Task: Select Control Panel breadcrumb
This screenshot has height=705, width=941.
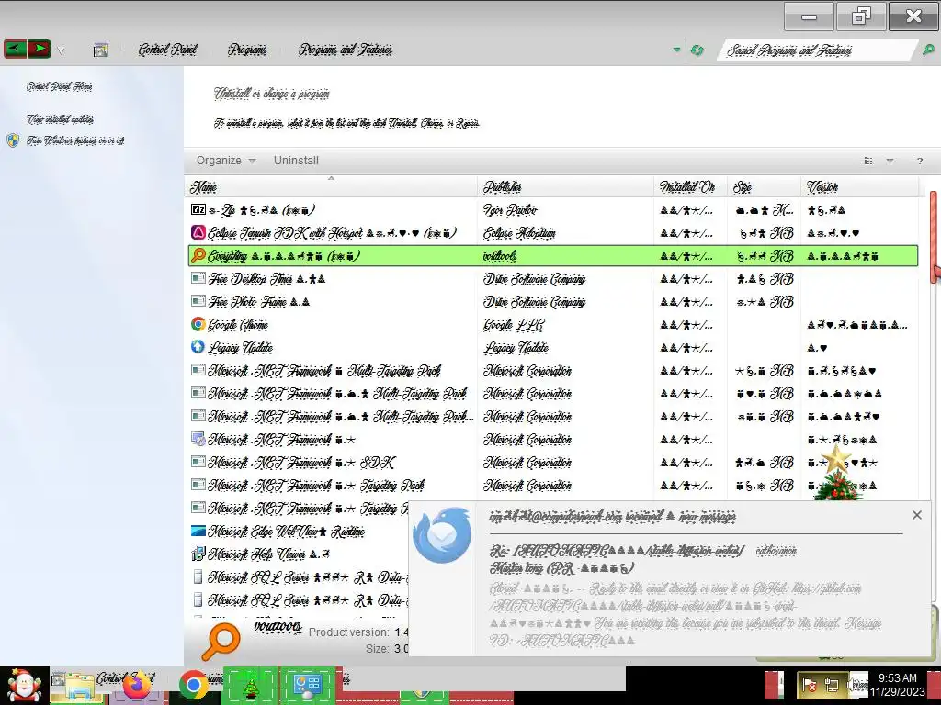Action: click(x=167, y=50)
